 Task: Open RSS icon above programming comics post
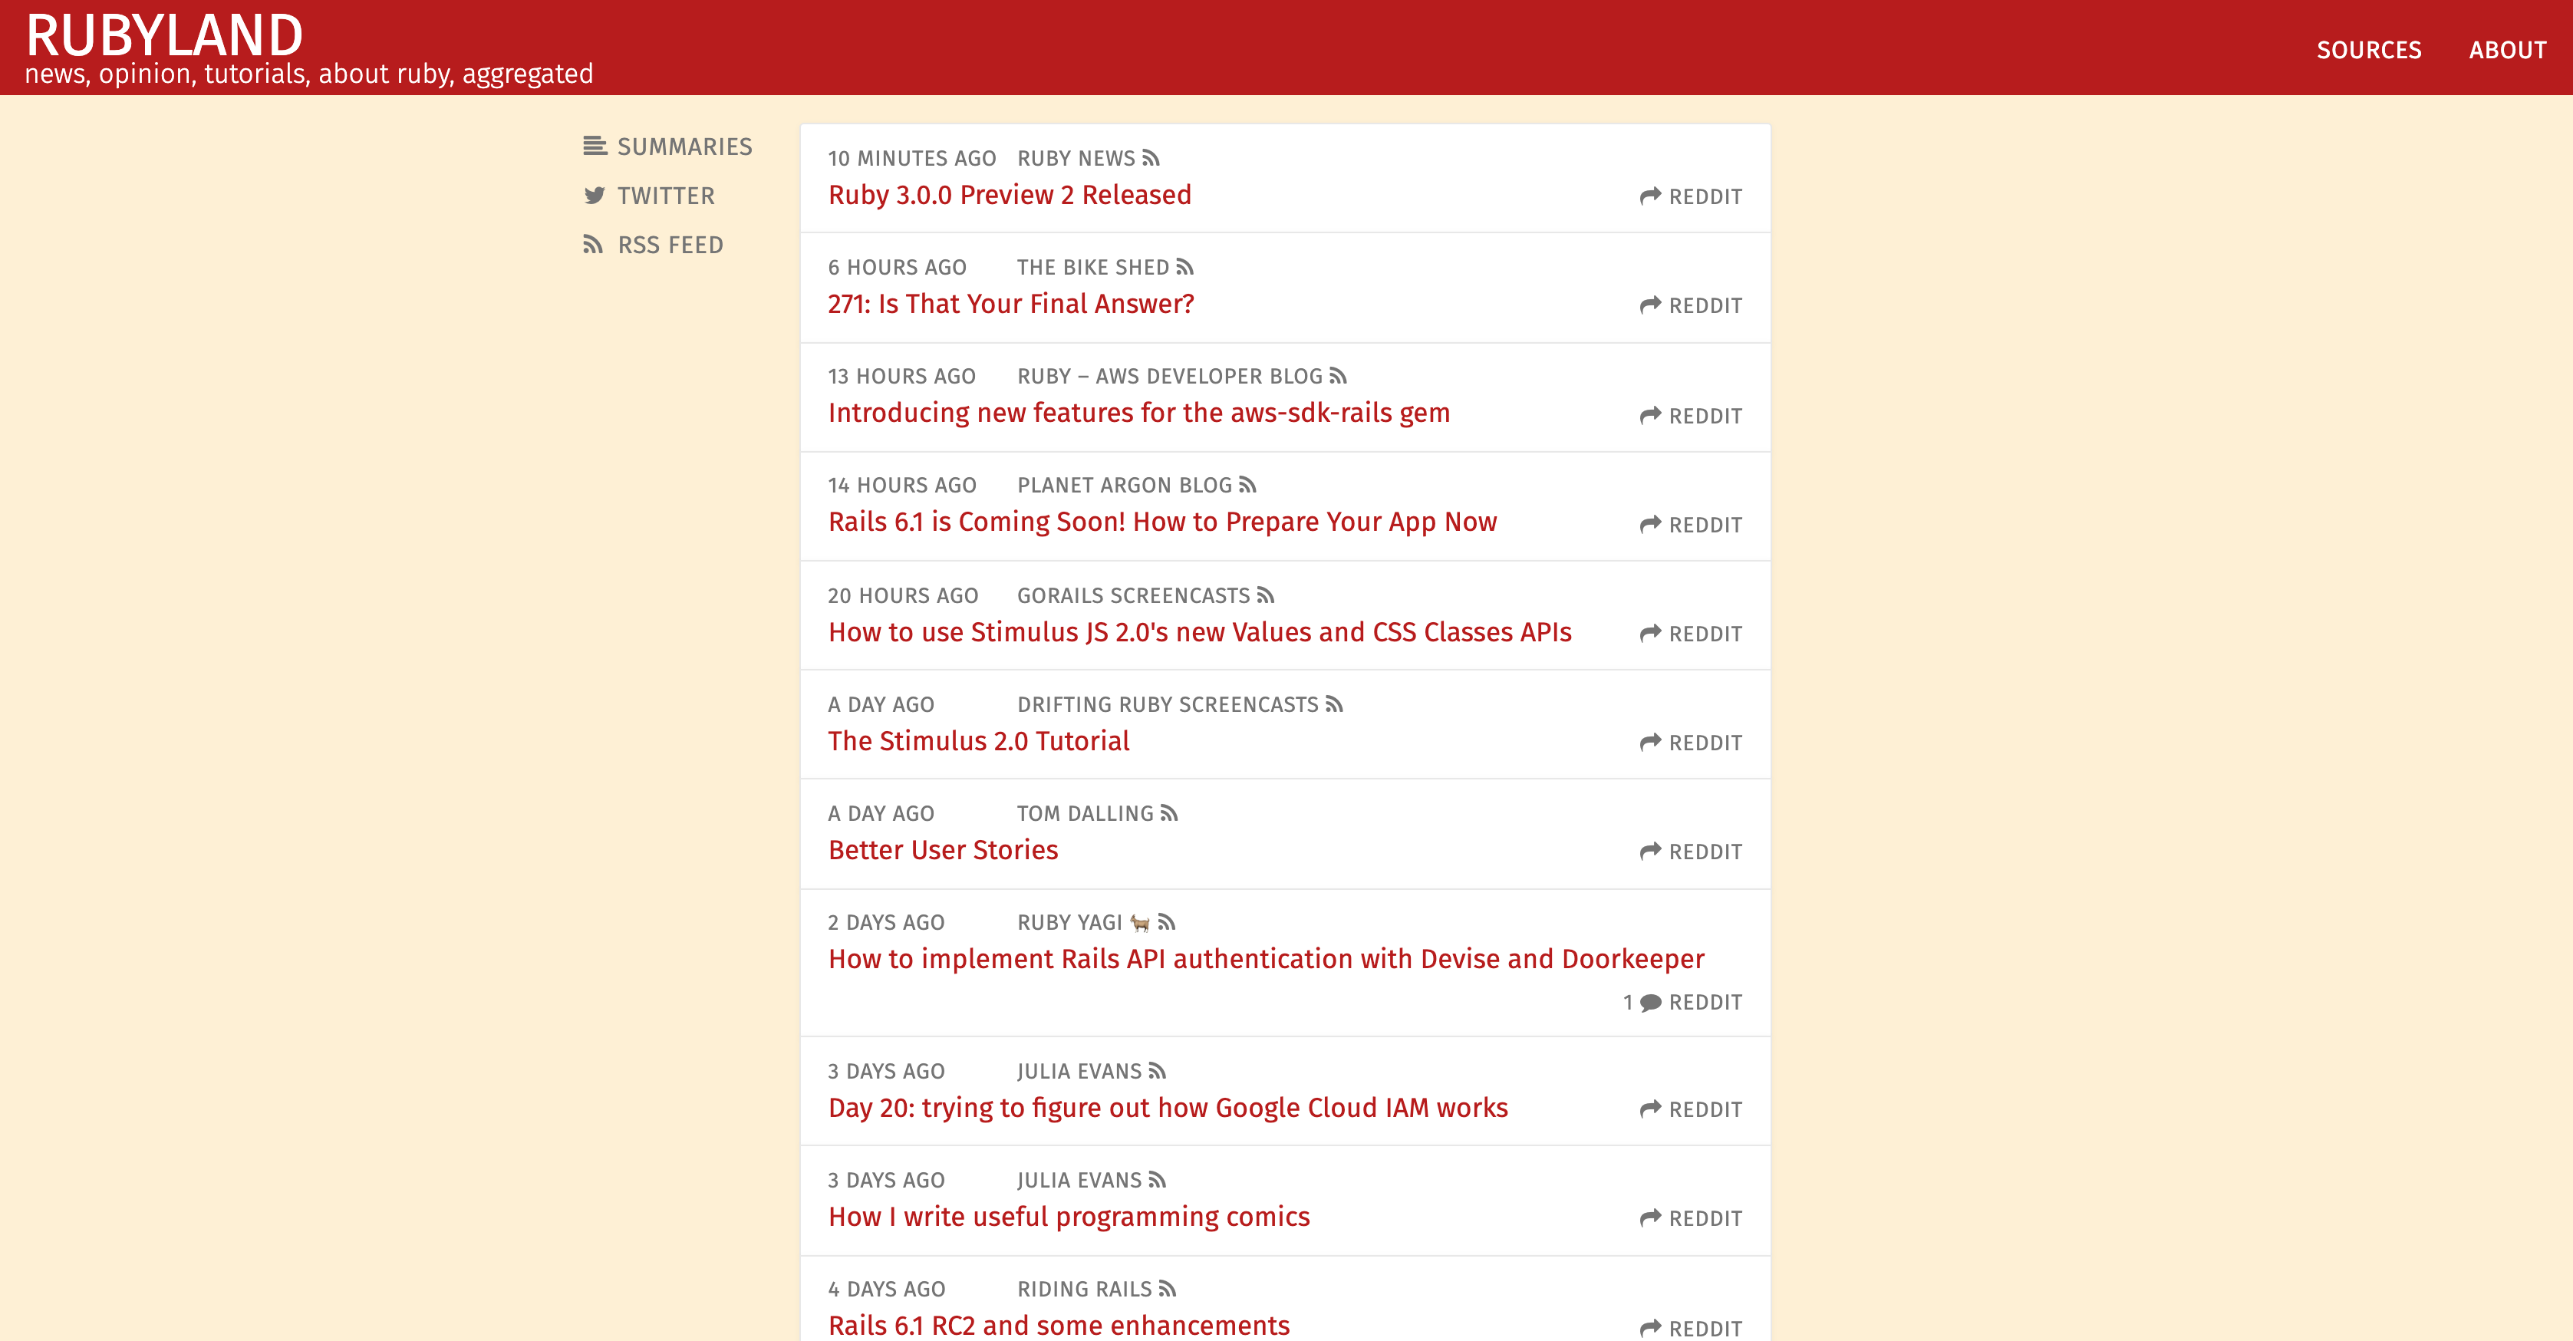coord(1158,1179)
